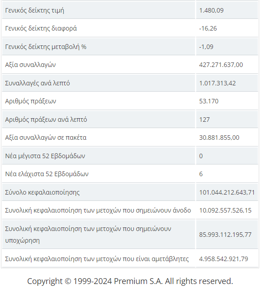Click the Copyright Premium S.A. footer text

click(130, 281)
